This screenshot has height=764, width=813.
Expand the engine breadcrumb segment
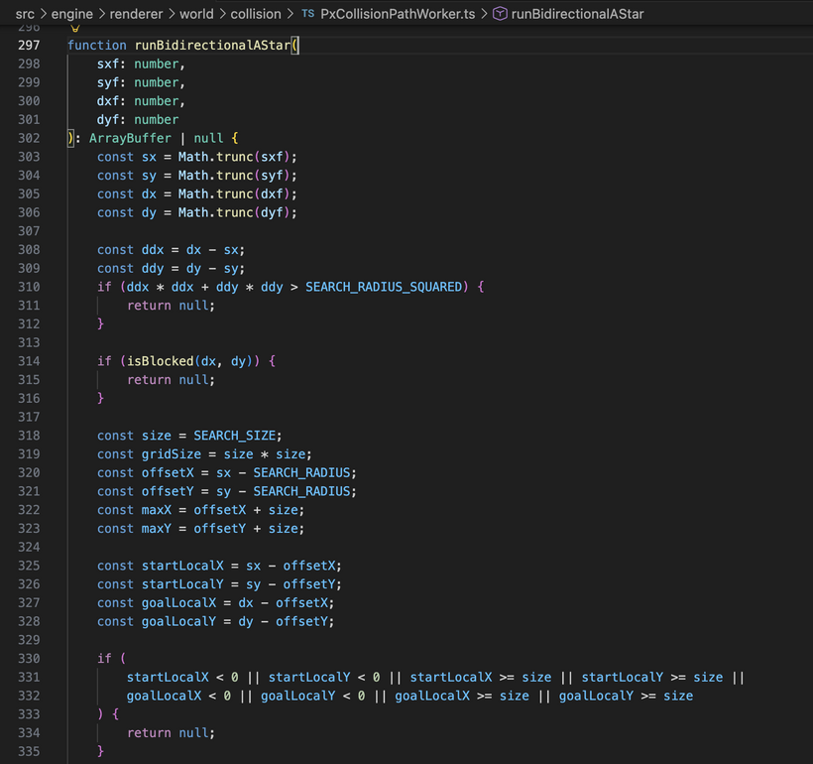72,14
